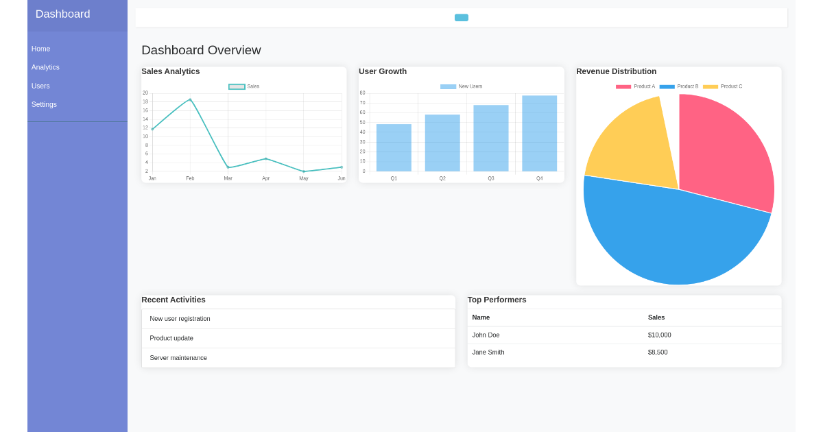This screenshot has height=432, width=823.
Task: Open the Users page from the sidebar
Action: [40, 86]
